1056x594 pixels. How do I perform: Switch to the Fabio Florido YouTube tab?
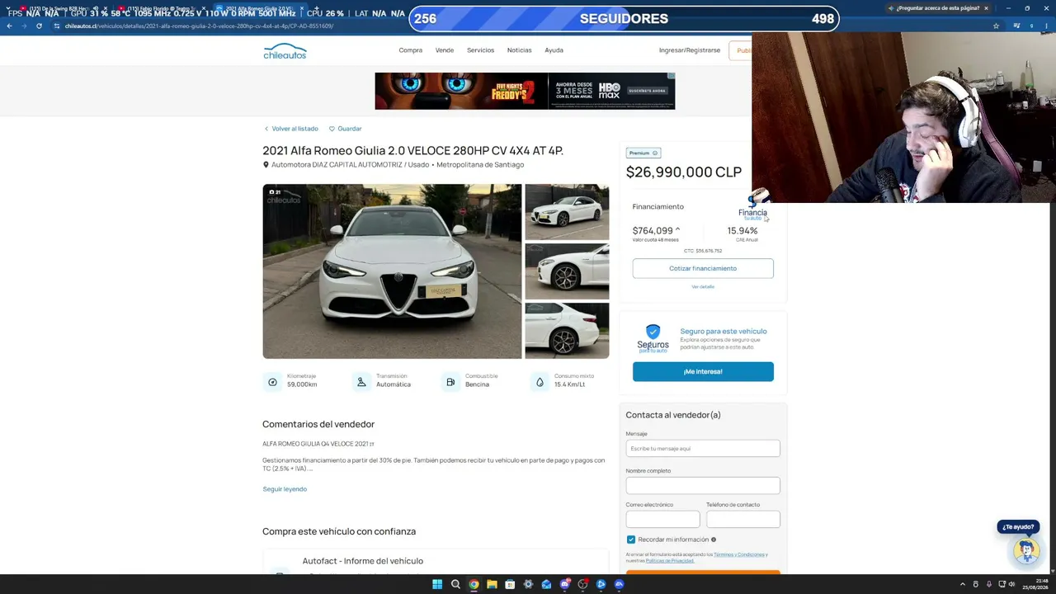click(x=161, y=9)
